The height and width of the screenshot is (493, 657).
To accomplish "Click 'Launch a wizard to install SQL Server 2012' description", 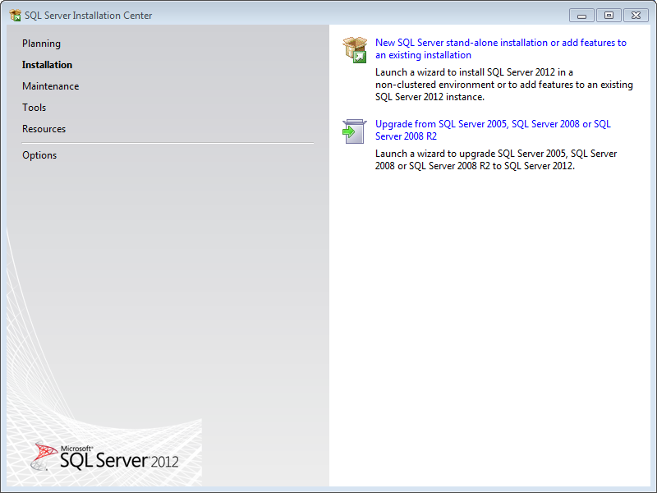I will coord(504,85).
